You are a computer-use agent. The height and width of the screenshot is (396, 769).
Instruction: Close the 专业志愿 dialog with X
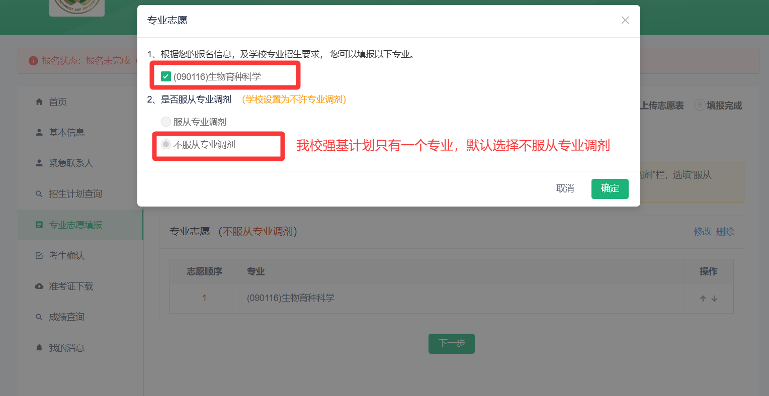click(625, 20)
